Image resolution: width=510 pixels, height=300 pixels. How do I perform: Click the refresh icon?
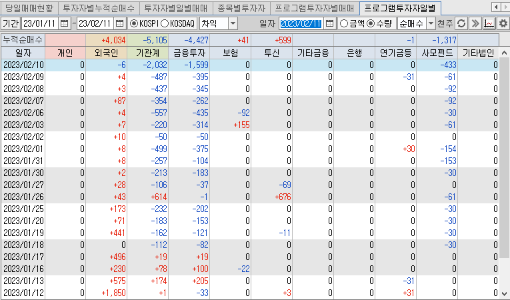pyautogui.click(x=461, y=23)
